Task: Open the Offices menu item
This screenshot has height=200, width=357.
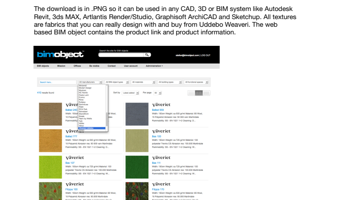Action: (x=77, y=66)
